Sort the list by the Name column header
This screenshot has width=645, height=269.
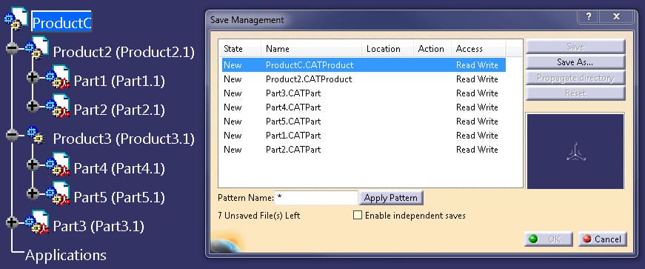(x=312, y=49)
